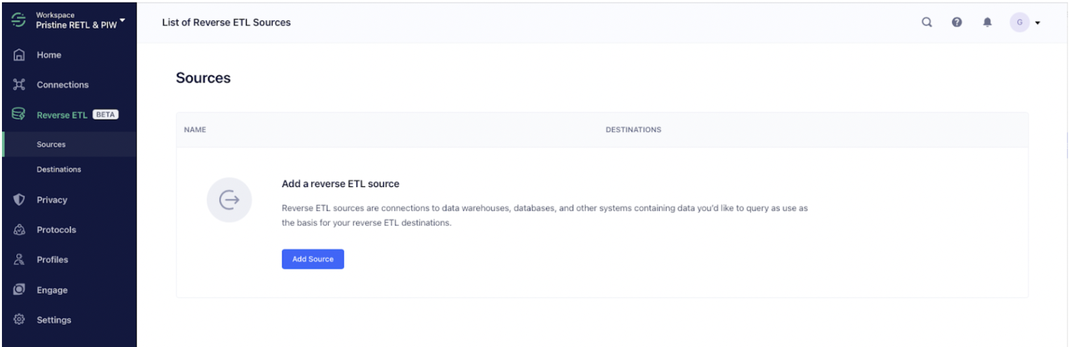Click the NAME column header
Image resolution: width=1070 pixels, height=347 pixels.
pyautogui.click(x=195, y=130)
